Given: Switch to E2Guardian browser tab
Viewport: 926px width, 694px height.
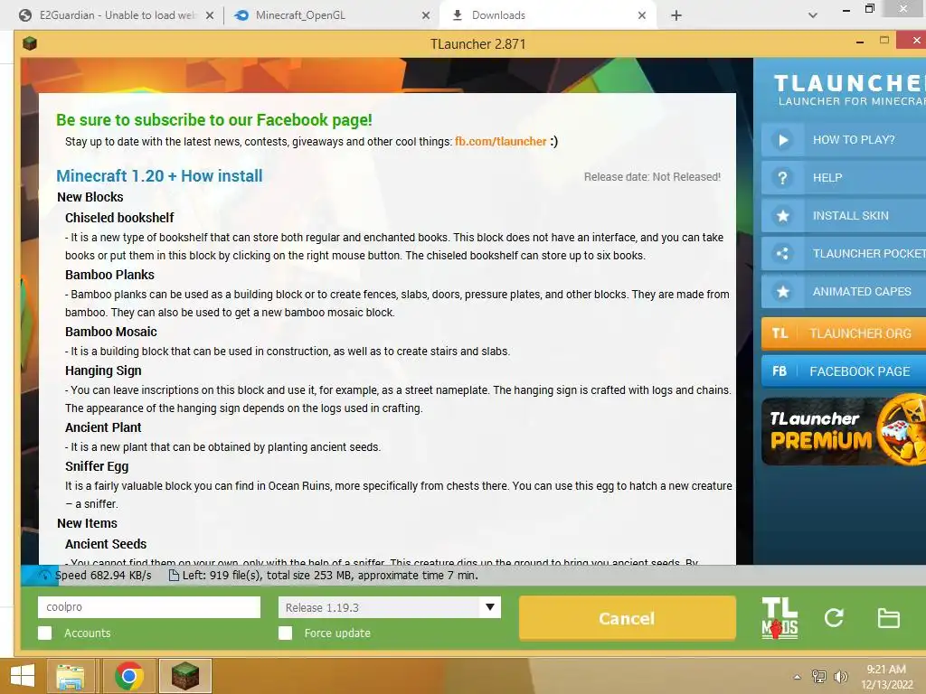Looking at the screenshot, I should pyautogui.click(x=117, y=15).
